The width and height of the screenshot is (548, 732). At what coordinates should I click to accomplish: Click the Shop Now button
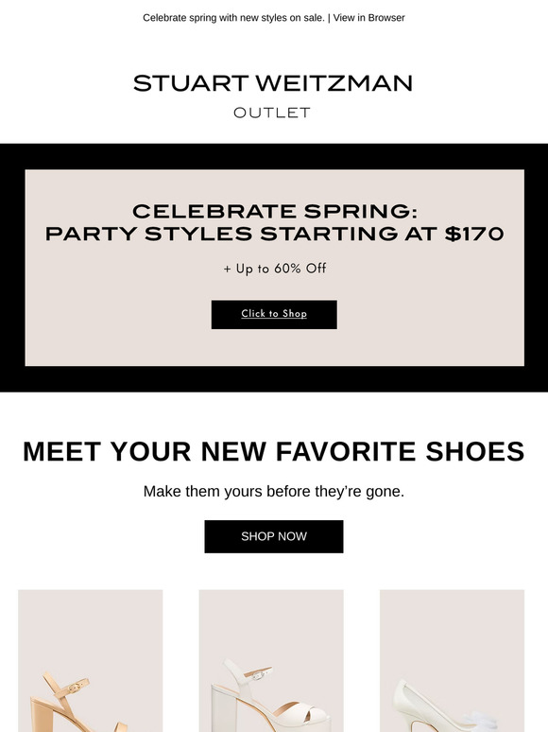click(x=274, y=536)
